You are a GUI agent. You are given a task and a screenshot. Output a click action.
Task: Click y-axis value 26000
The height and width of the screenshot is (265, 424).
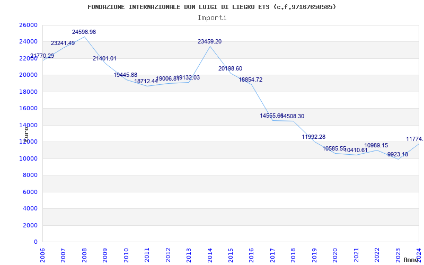point(28,25)
